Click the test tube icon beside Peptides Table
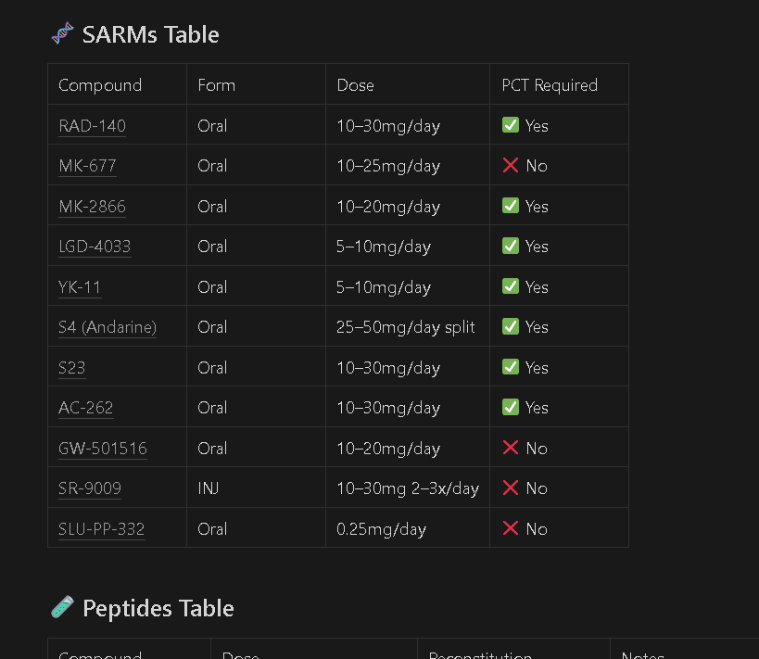The image size is (759, 659). point(62,607)
